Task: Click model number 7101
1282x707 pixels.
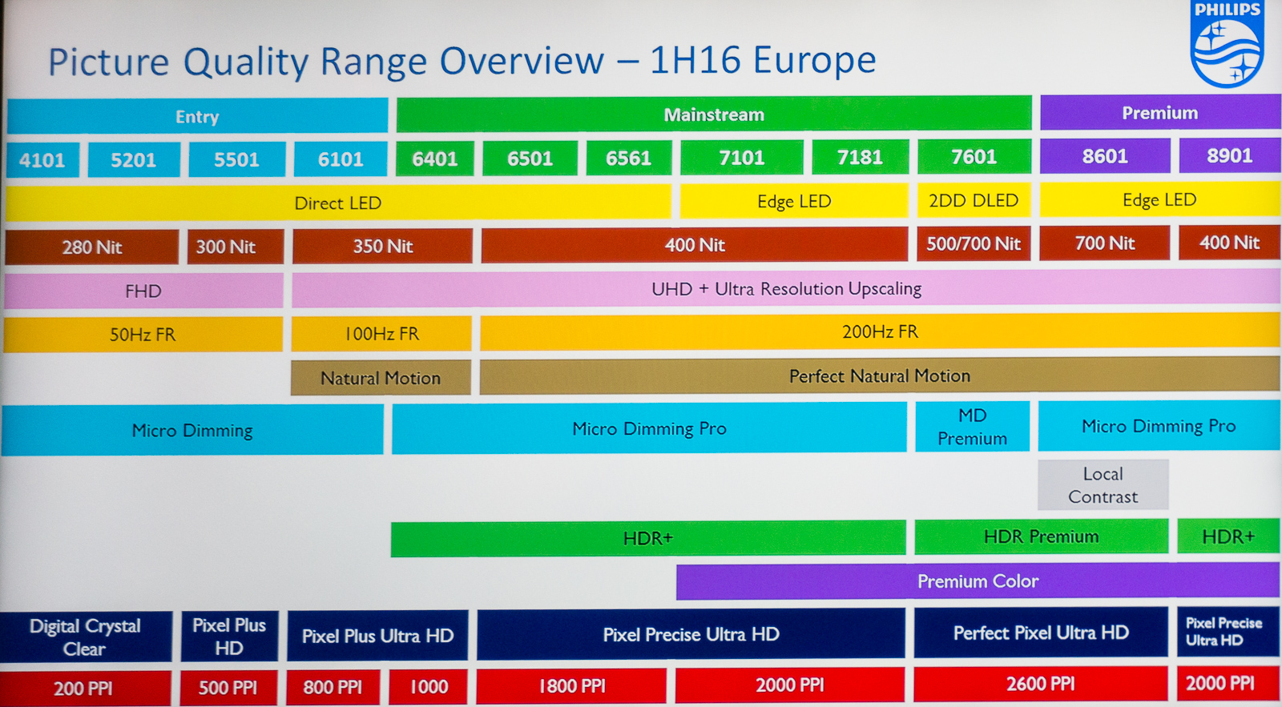Action: (x=742, y=157)
